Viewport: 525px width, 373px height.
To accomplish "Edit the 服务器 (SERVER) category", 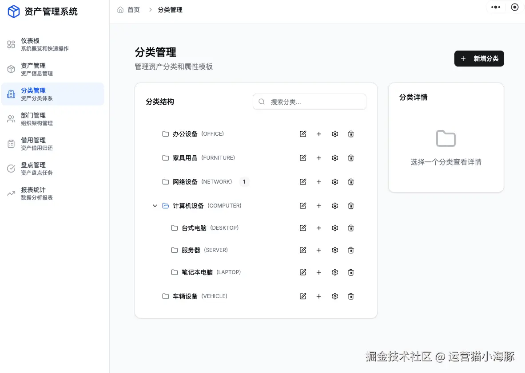I will coord(303,250).
